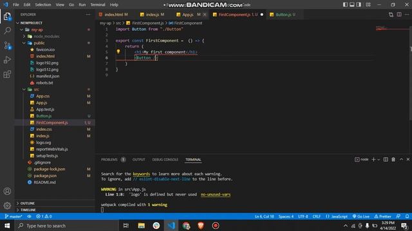The image size is (412, 231).
Task: Open the Selection menu
Action: tap(43, 4)
